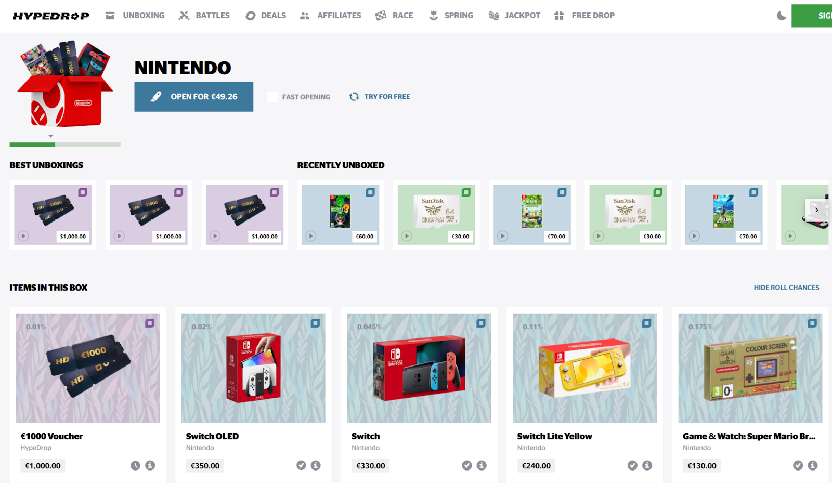Click the HypeDrop logo

coord(51,16)
